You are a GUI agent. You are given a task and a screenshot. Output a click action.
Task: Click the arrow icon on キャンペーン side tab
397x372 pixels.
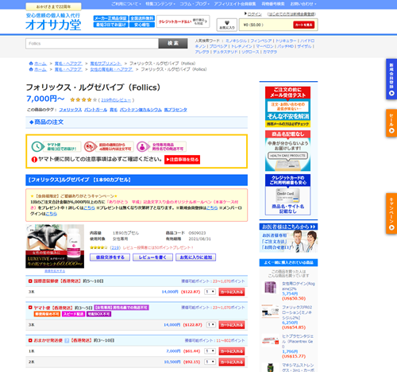[x=391, y=227]
